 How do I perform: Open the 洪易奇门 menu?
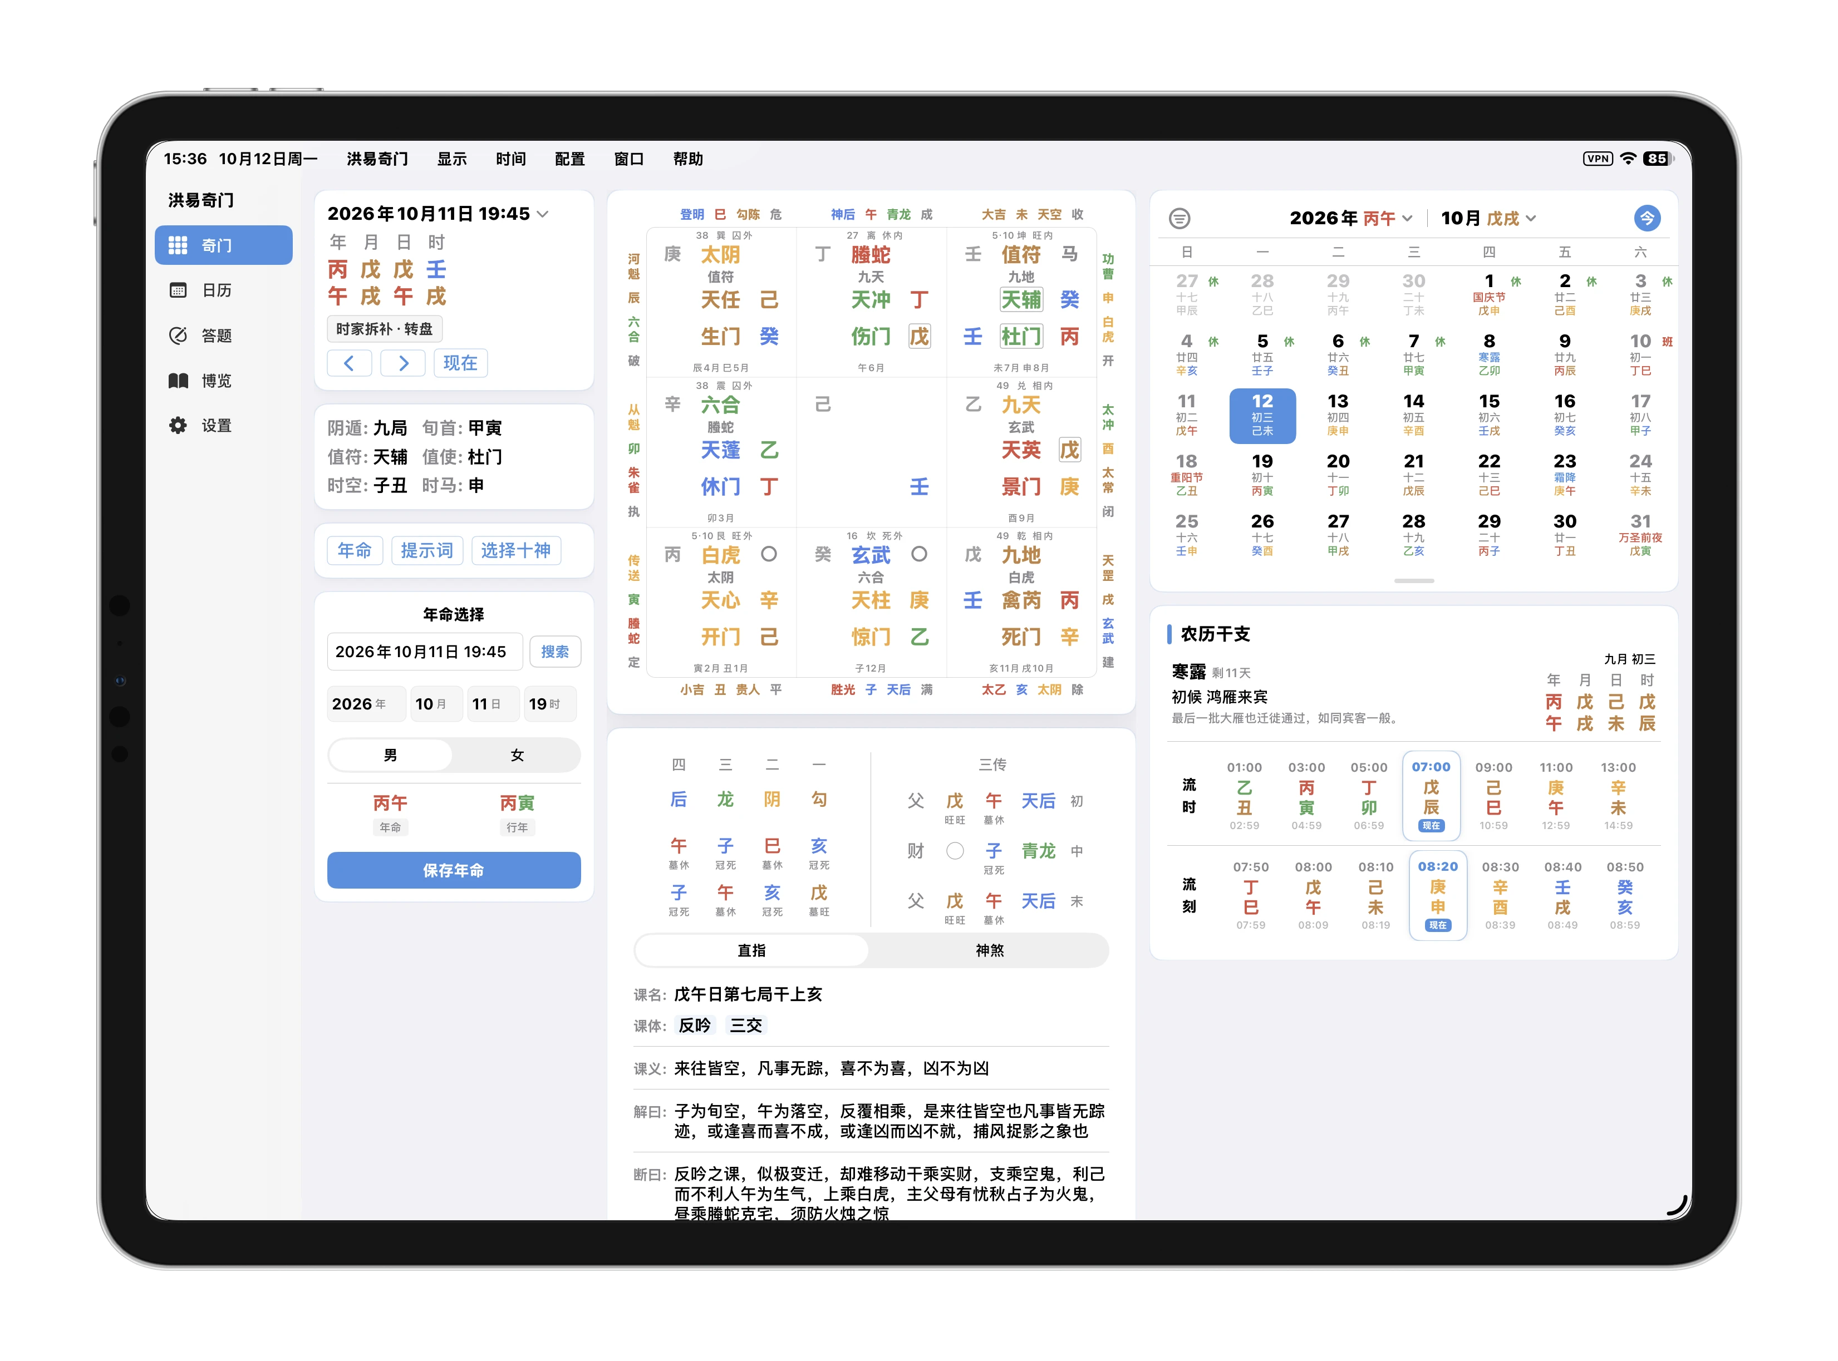click(377, 159)
